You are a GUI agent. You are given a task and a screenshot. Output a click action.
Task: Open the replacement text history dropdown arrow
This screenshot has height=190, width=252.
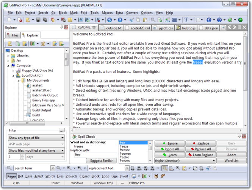point(127,168)
